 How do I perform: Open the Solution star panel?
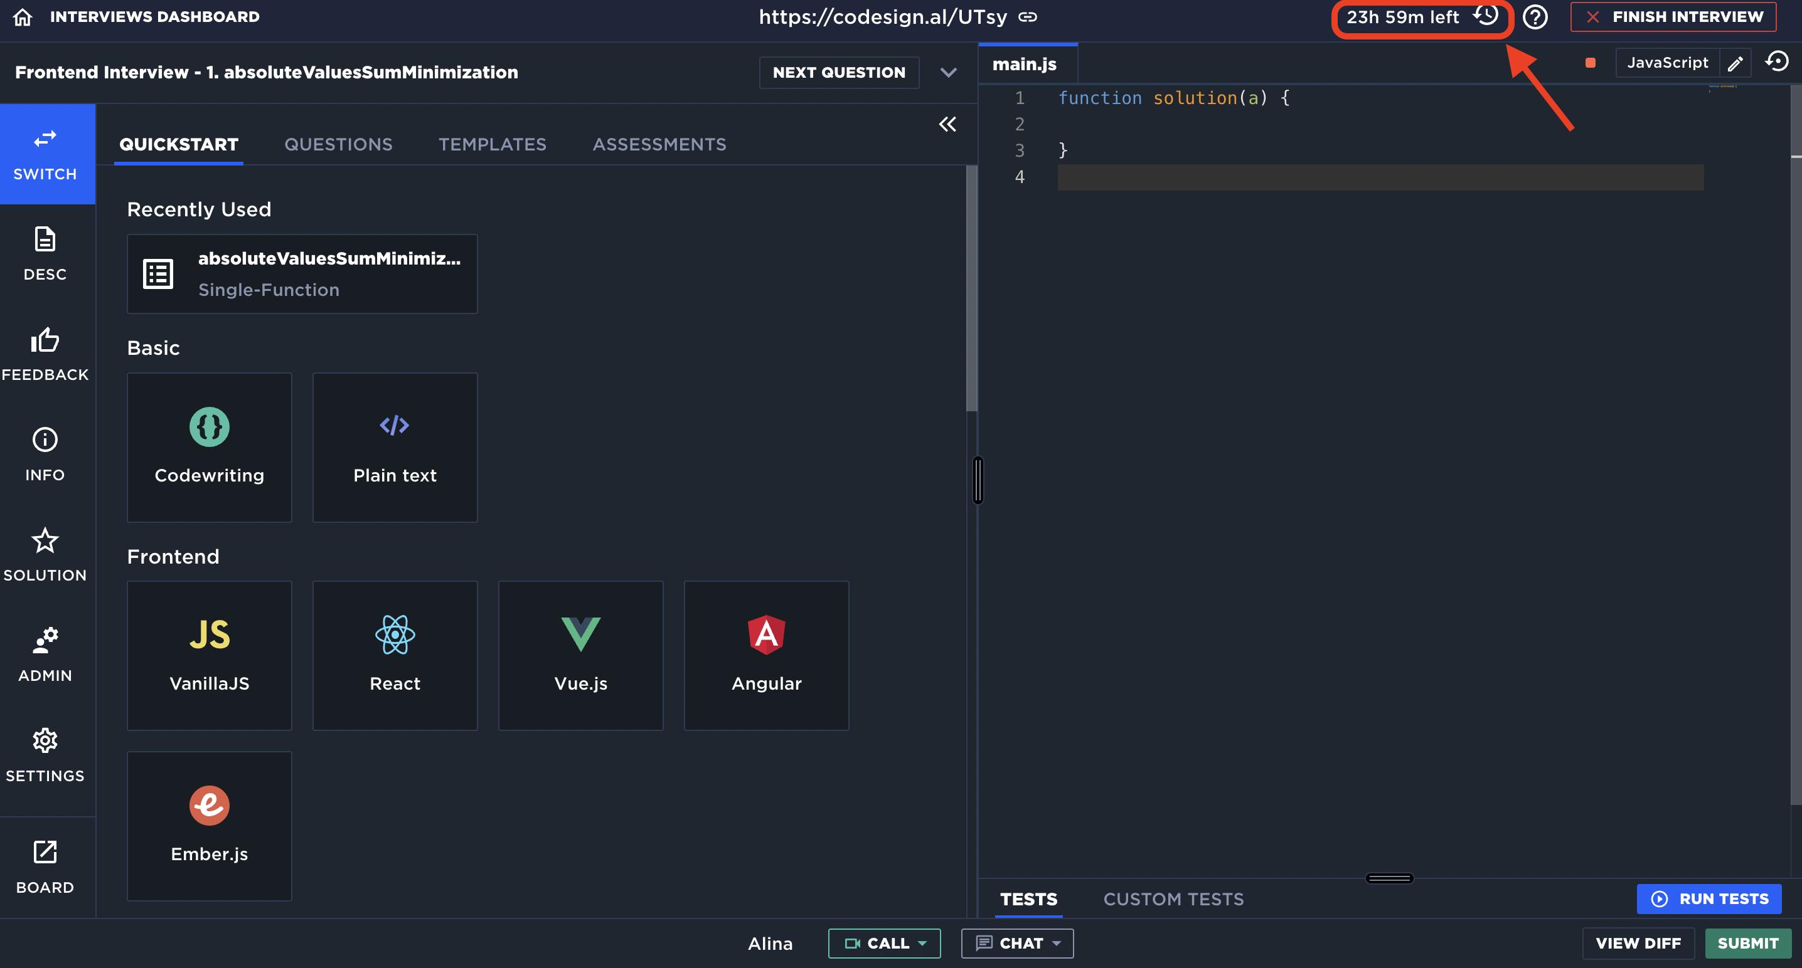tap(45, 555)
